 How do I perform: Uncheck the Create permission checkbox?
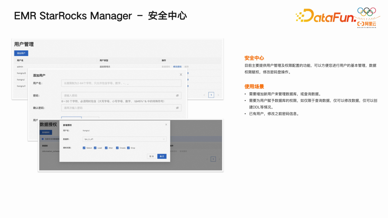point(117,148)
